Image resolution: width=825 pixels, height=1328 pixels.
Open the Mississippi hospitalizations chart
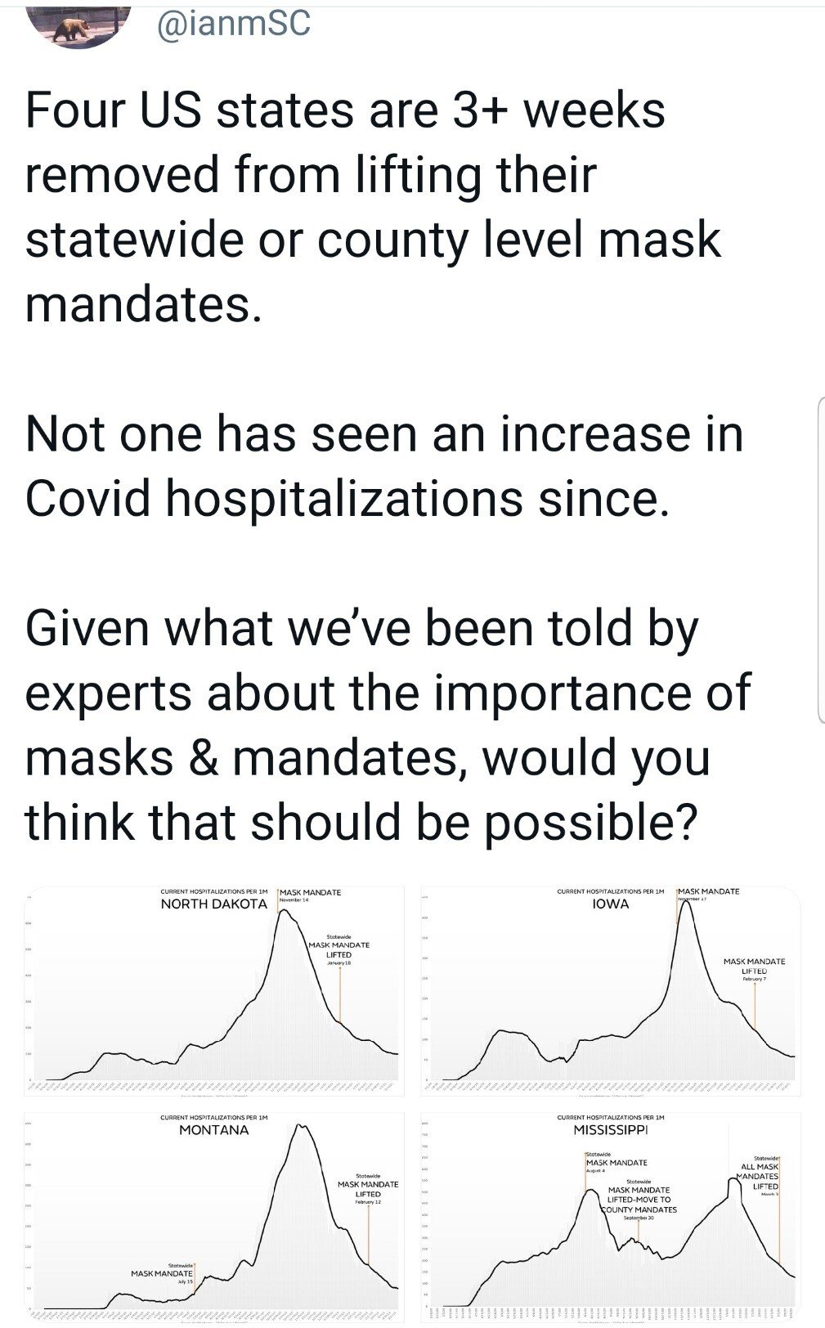610,1216
